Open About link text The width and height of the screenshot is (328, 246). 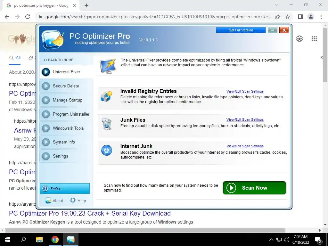point(58,201)
